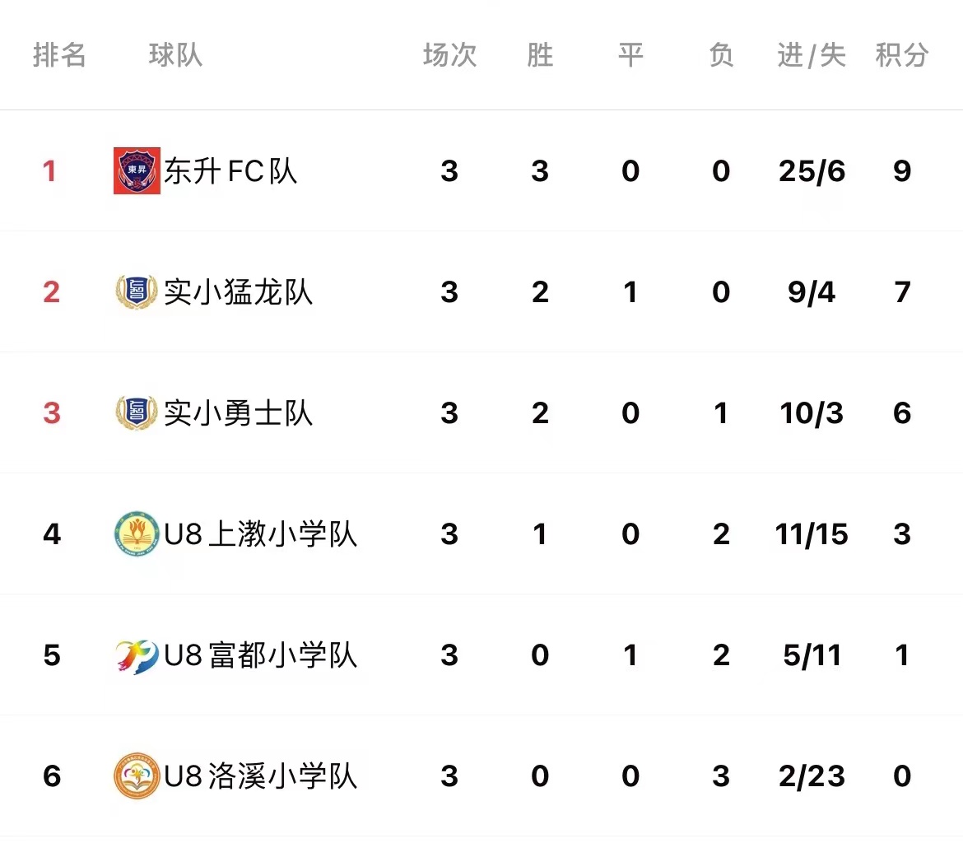Click the 实小猛龙队 blue crest icon
The image size is (963, 857).
point(137,291)
